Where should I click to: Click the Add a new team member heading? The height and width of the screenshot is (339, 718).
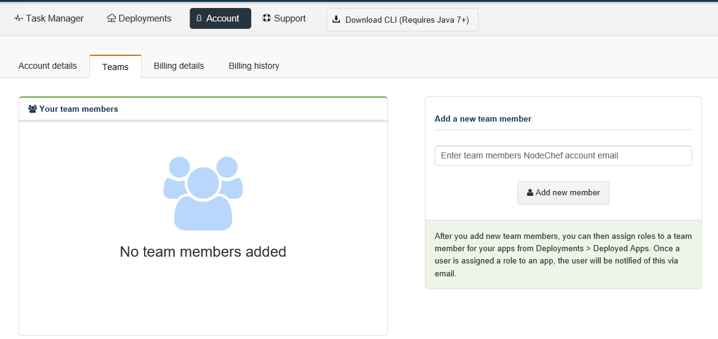(x=483, y=119)
